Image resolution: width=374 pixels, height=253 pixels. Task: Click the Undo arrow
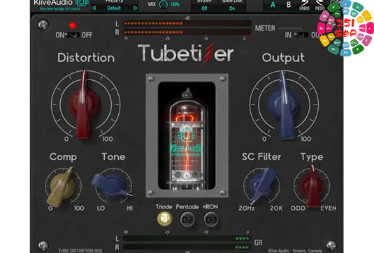click(304, 3)
